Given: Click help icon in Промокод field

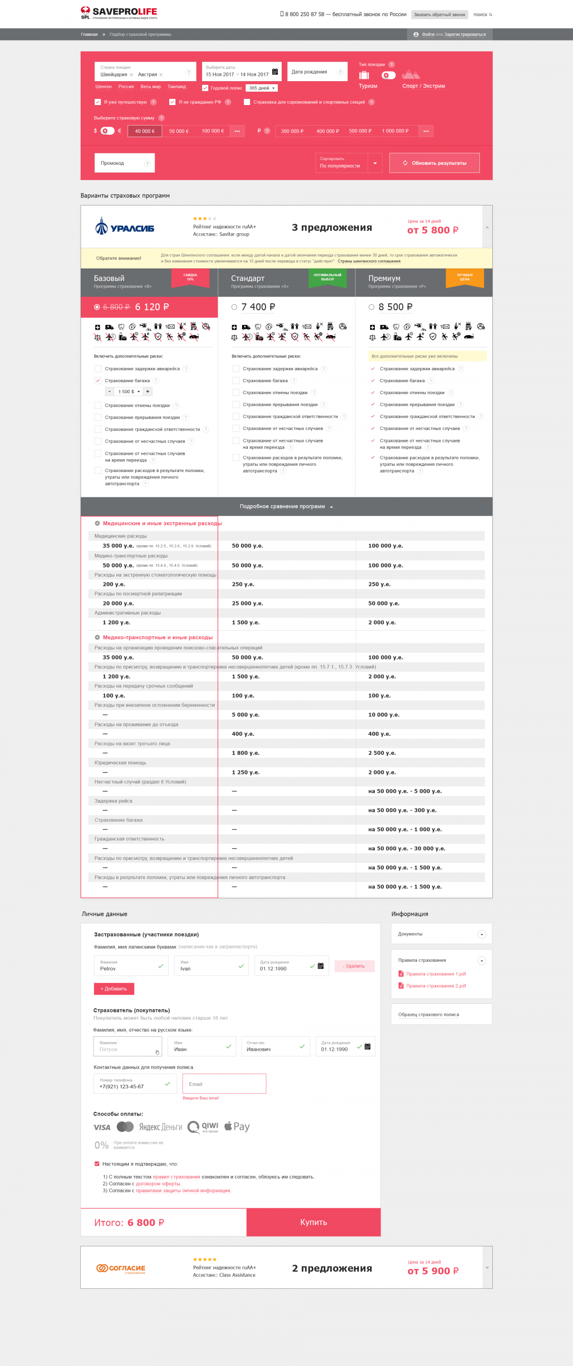Looking at the screenshot, I should click(x=148, y=163).
